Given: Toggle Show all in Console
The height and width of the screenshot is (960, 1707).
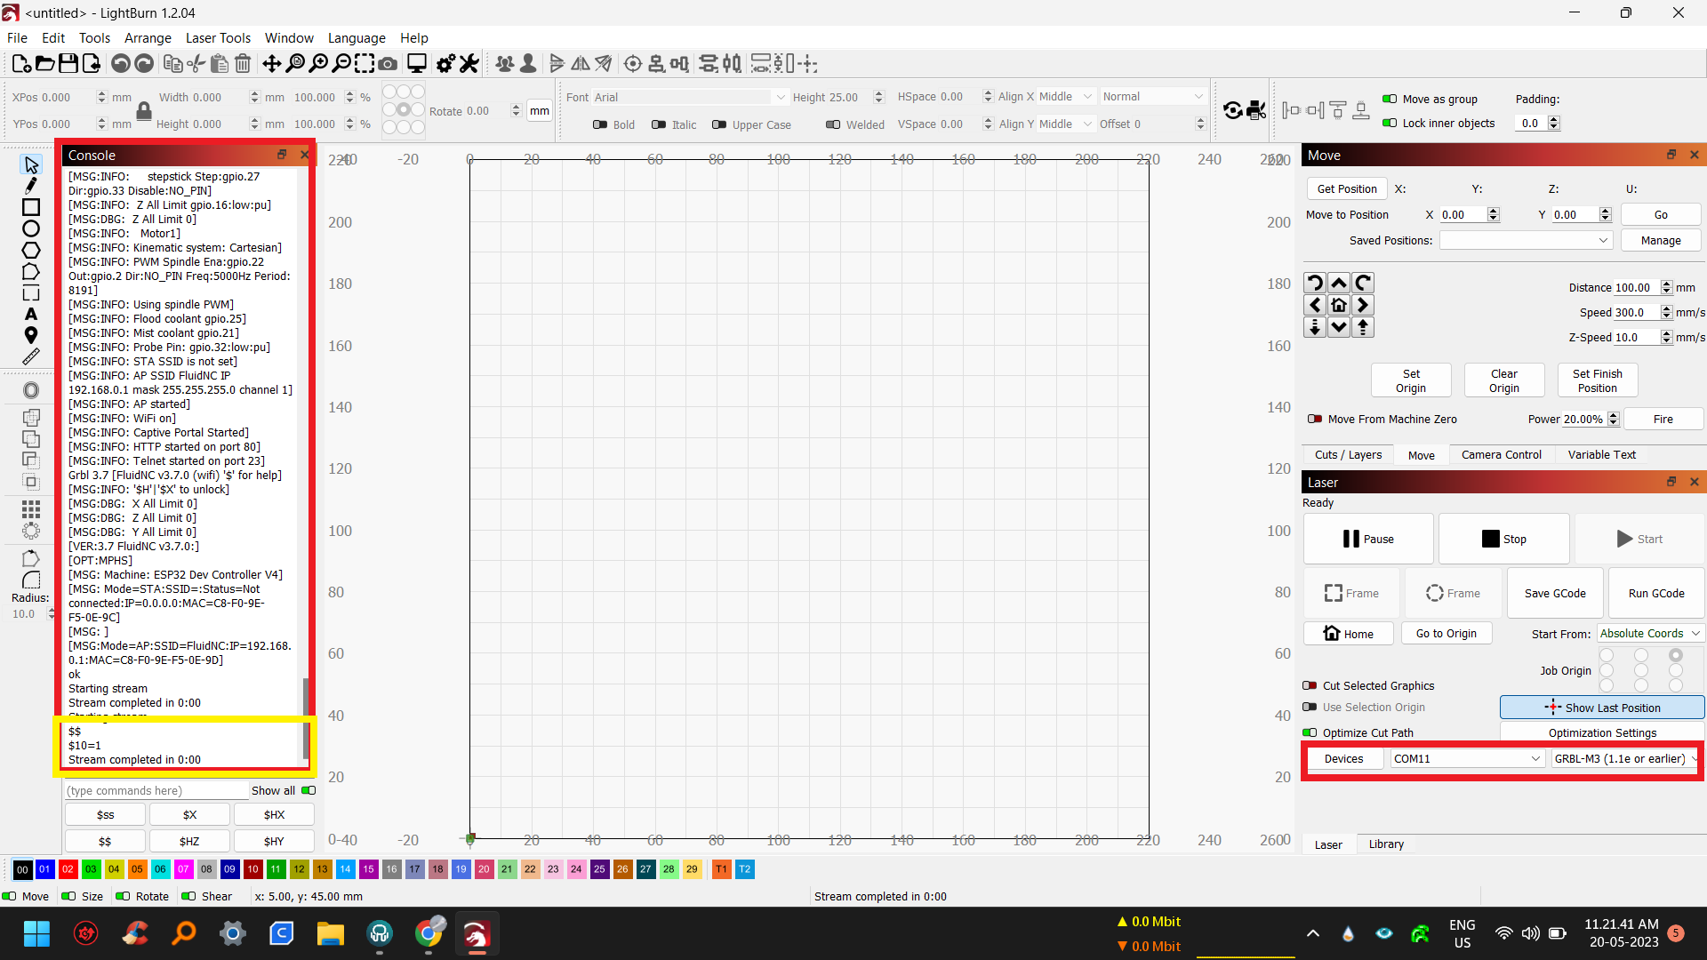Looking at the screenshot, I should (x=308, y=790).
